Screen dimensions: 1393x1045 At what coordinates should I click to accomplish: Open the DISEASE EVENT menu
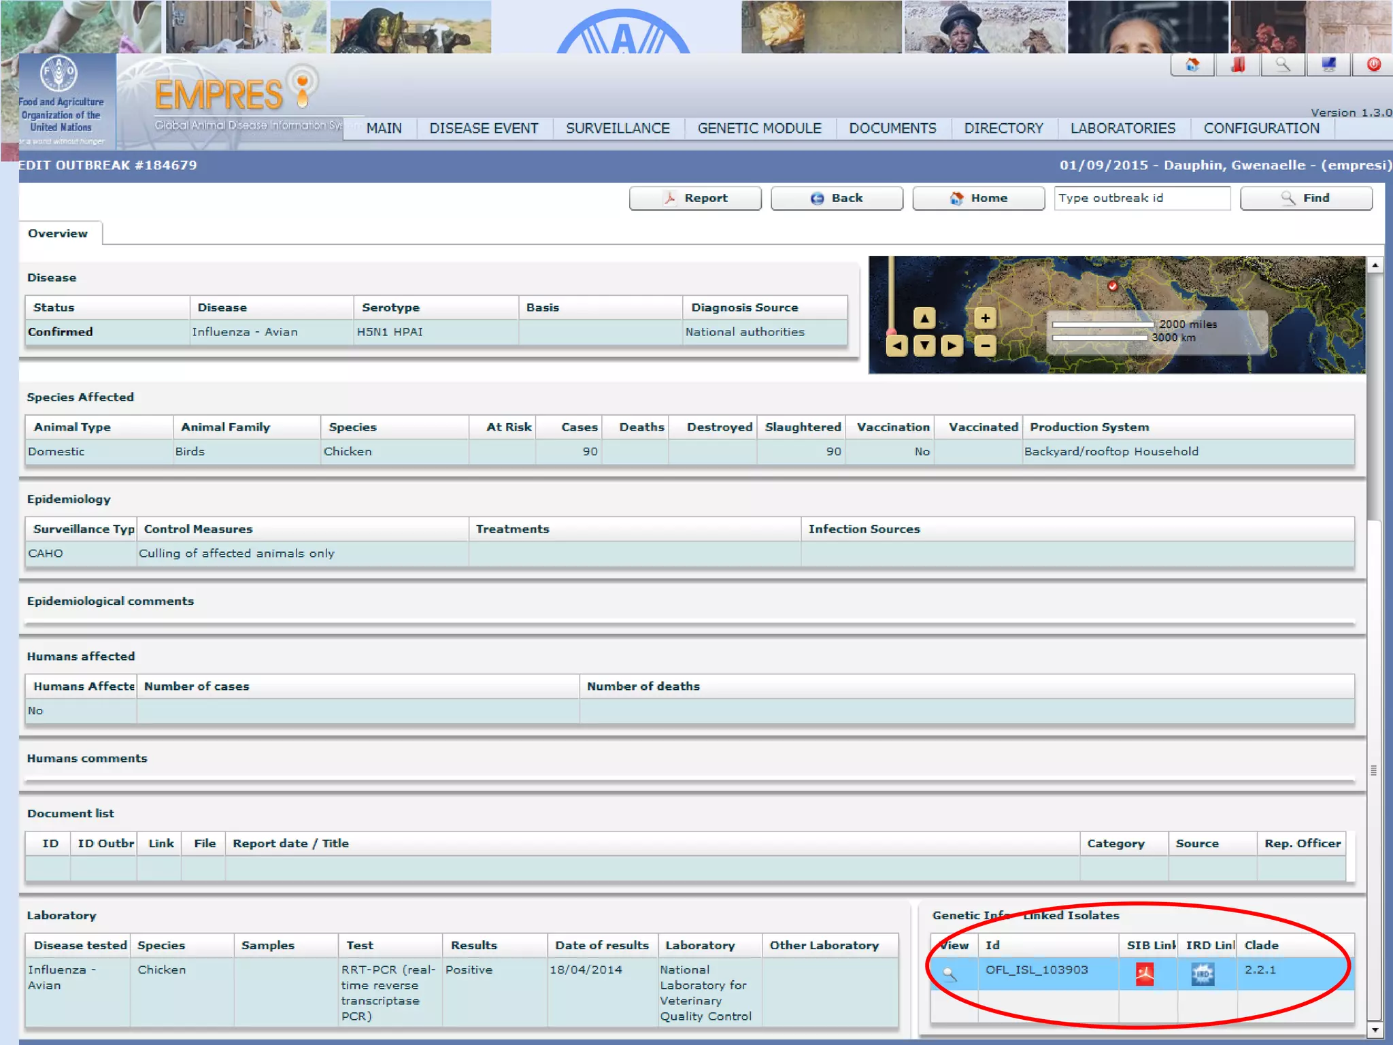coord(484,129)
